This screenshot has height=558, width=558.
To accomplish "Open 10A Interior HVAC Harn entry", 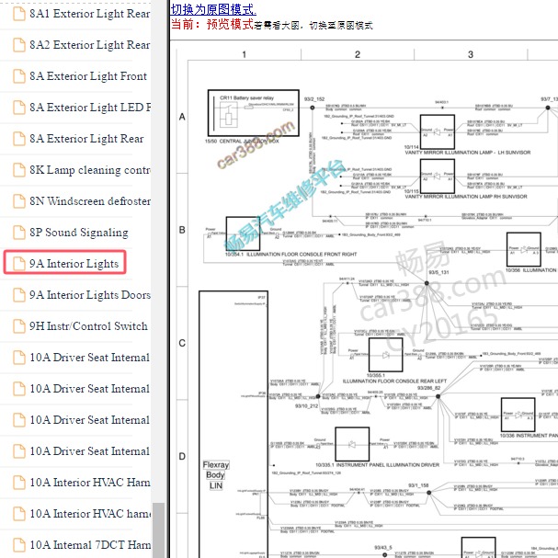I will [x=90, y=483].
